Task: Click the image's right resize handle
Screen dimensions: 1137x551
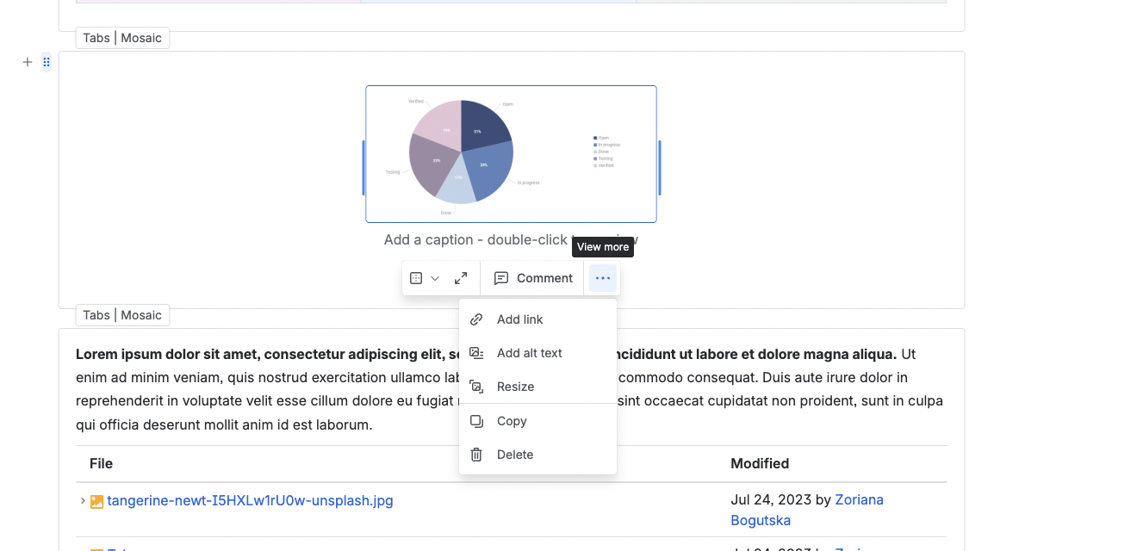Action: pos(660,168)
